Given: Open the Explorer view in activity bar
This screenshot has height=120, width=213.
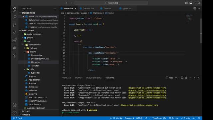Looking at the screenshot, I should pos(14,9).
